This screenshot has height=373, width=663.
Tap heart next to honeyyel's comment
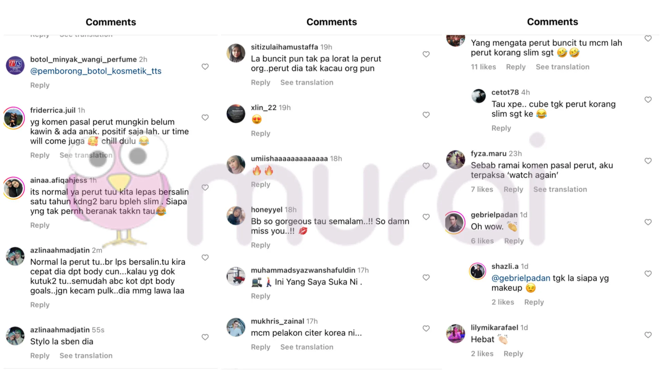coord(426,217)
